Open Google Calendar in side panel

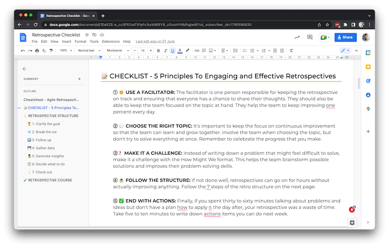[368, 52]
